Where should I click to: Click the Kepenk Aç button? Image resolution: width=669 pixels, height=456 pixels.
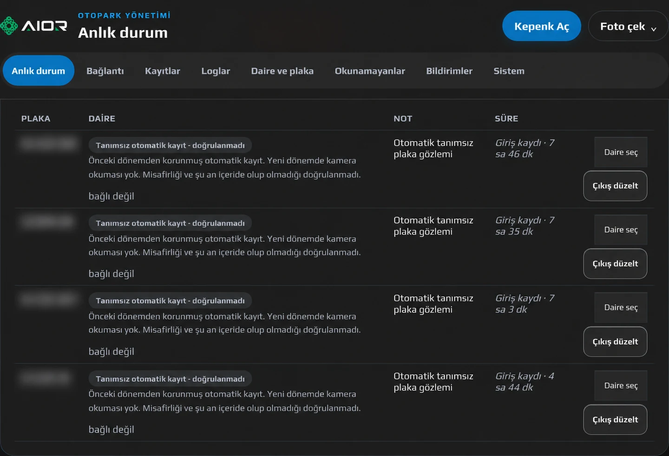pyautogui.click(x=542, y=26)
